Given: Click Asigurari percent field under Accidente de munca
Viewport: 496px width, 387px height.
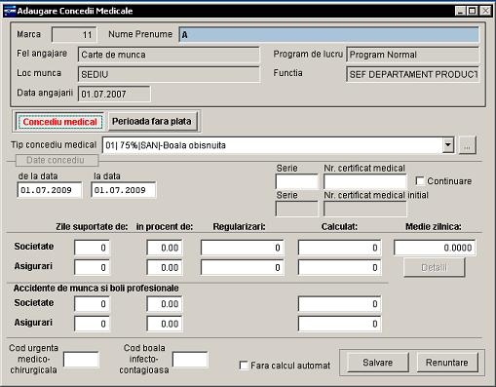Looking at the screenshot, I should click(x=165, y=324).
